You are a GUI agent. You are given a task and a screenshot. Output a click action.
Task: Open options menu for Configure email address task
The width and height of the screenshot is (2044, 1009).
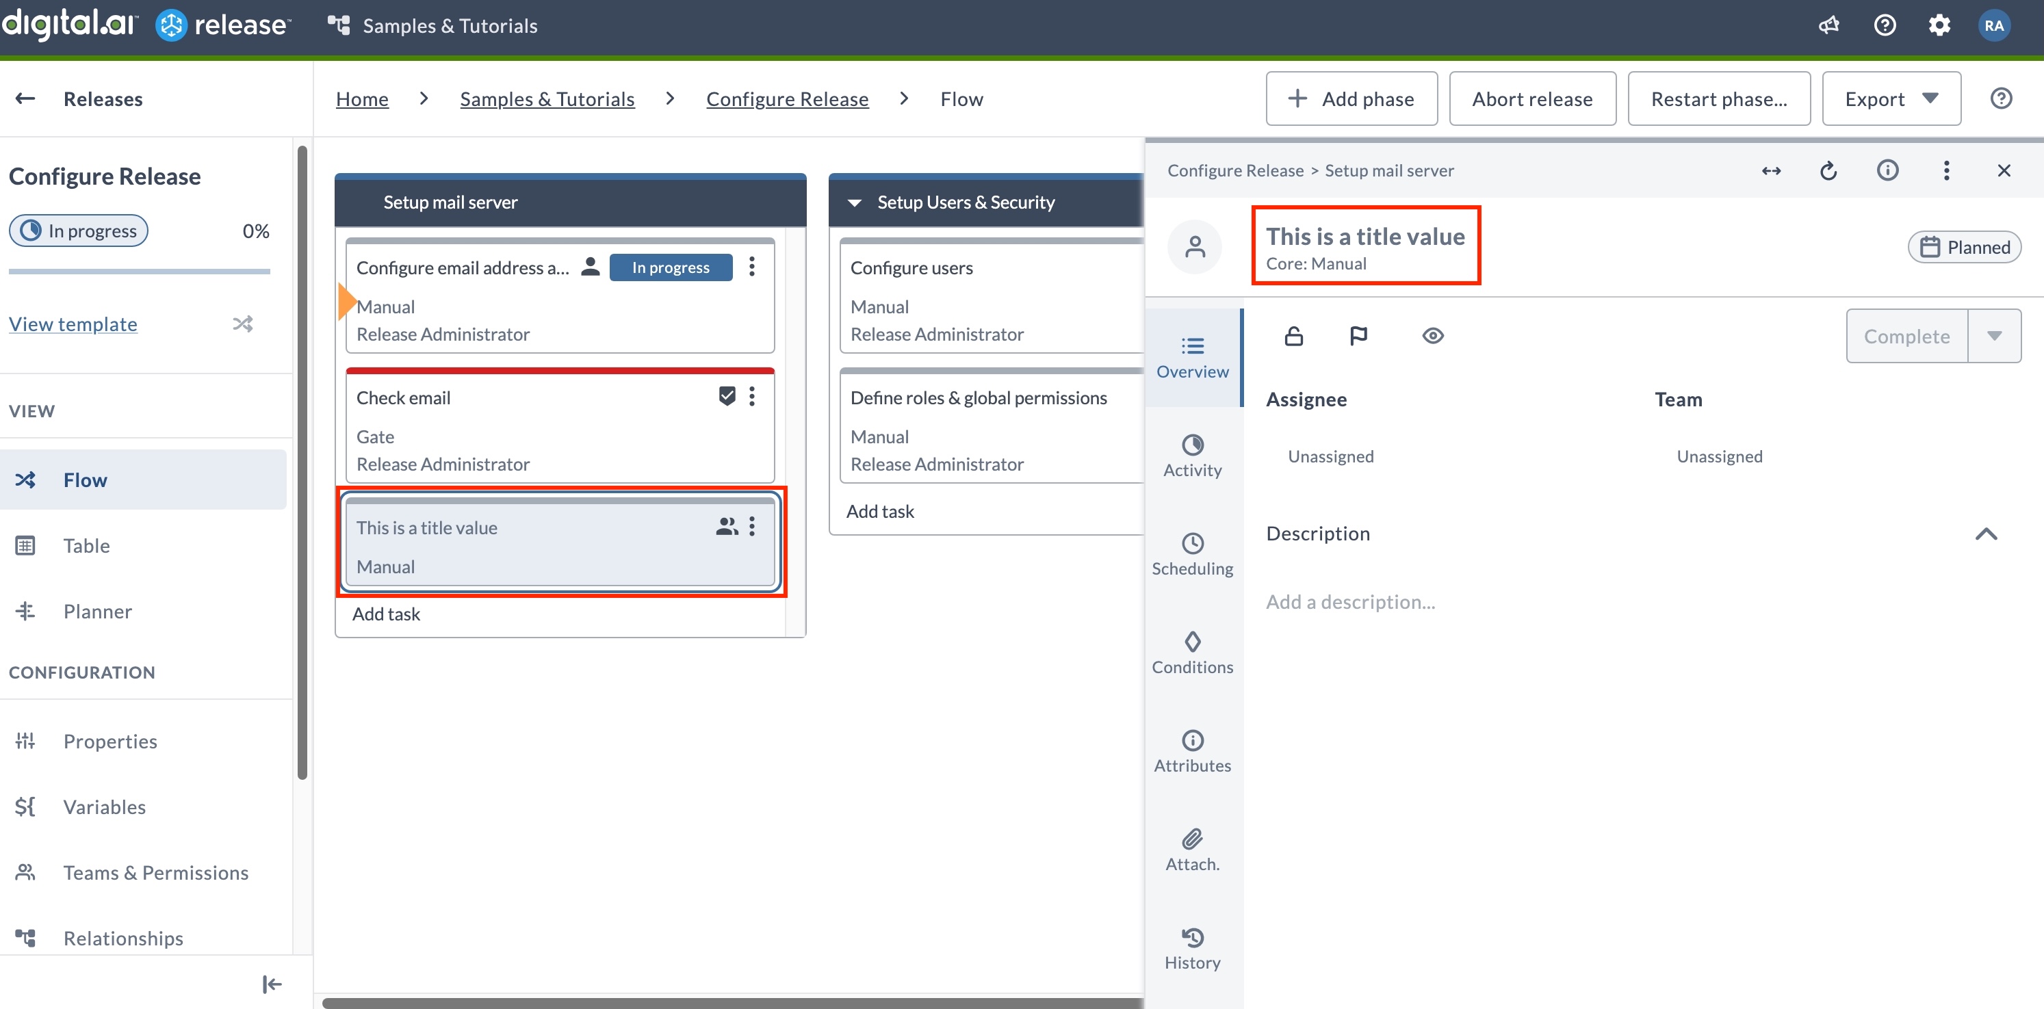pyautogui.click(x=751, y=267)
